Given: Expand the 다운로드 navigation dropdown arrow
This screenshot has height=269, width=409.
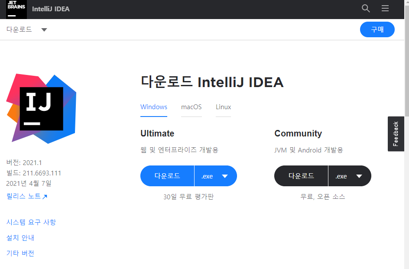Looking at the screenshot, I should pos(44,30).
